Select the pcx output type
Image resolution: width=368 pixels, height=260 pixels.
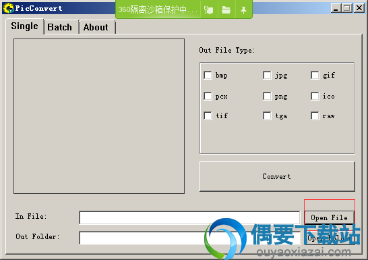pyautogui.click(x=208, y=96)
